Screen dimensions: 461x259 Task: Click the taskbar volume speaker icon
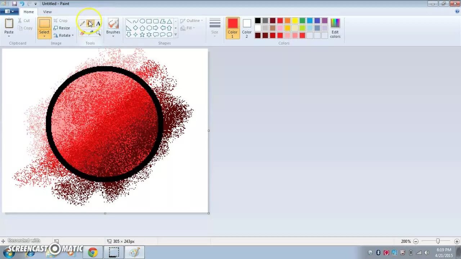coord(426,253)
